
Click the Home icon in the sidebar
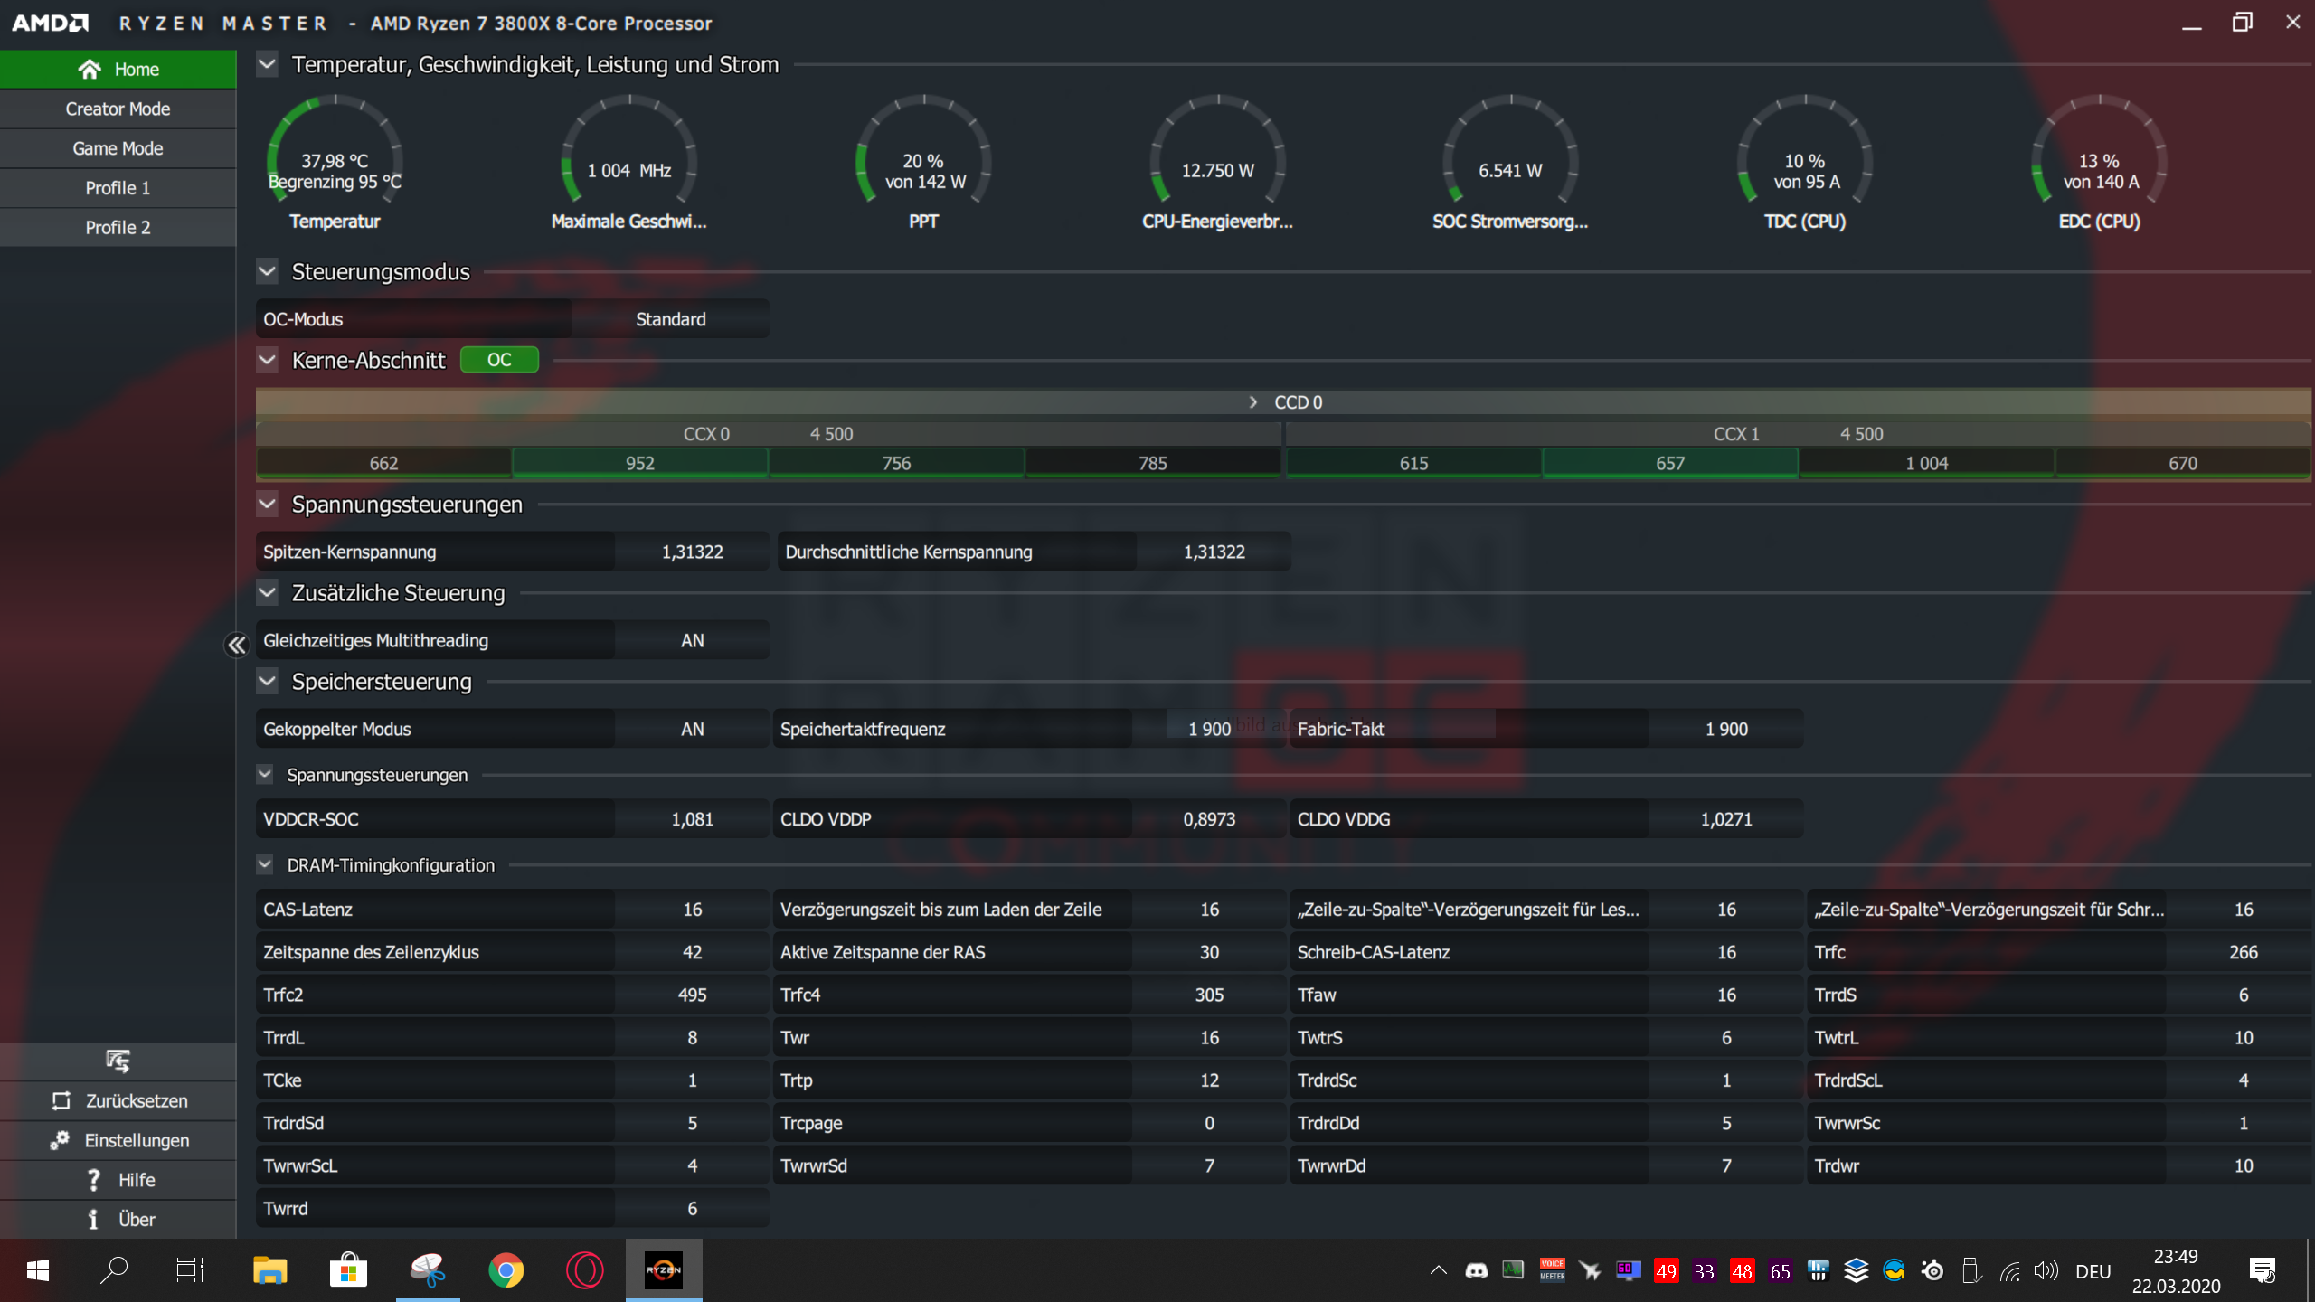pos(89,70)
